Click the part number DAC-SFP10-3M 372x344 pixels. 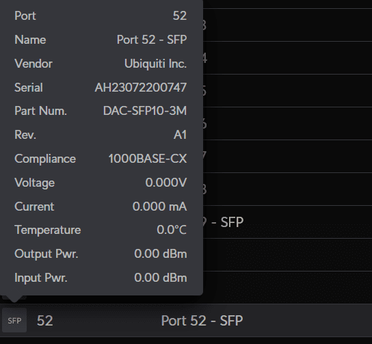click(145, 111)
